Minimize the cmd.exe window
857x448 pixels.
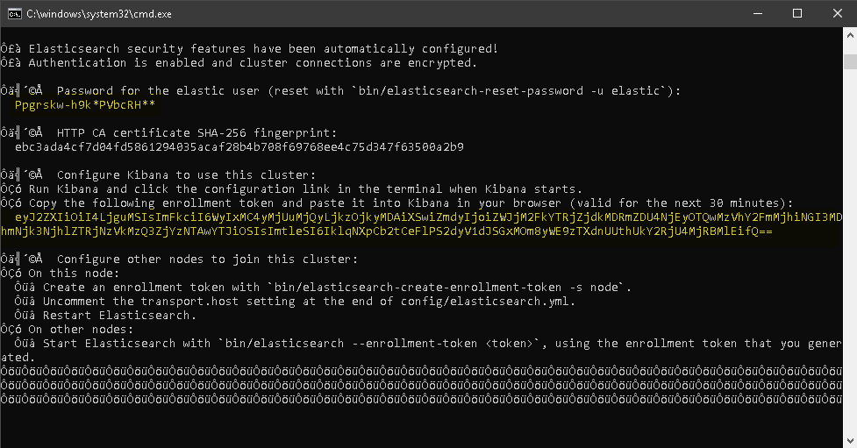point(757,13)
